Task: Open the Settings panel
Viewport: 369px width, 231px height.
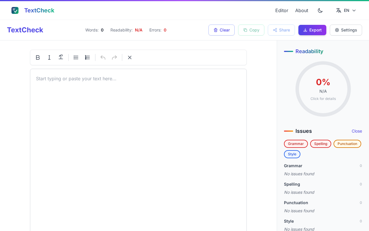Action: (x=346, y=30)
